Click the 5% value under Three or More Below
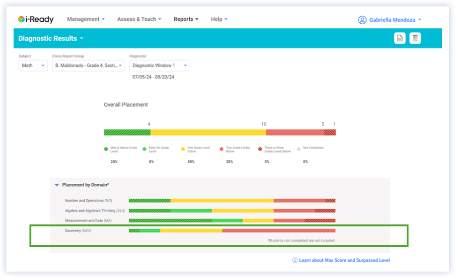The width and height of the screenshot is (456, 278). pos(267,162)
